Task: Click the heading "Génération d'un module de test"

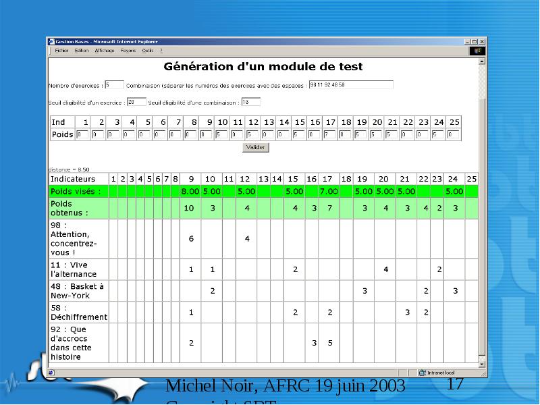Action: click(263, 66)
